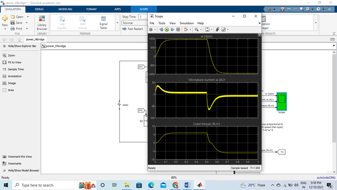Open the Simulation menu in Scope window
Viewport: 337px width, 190px height.
pyautogui.click(x=187, y=23)
